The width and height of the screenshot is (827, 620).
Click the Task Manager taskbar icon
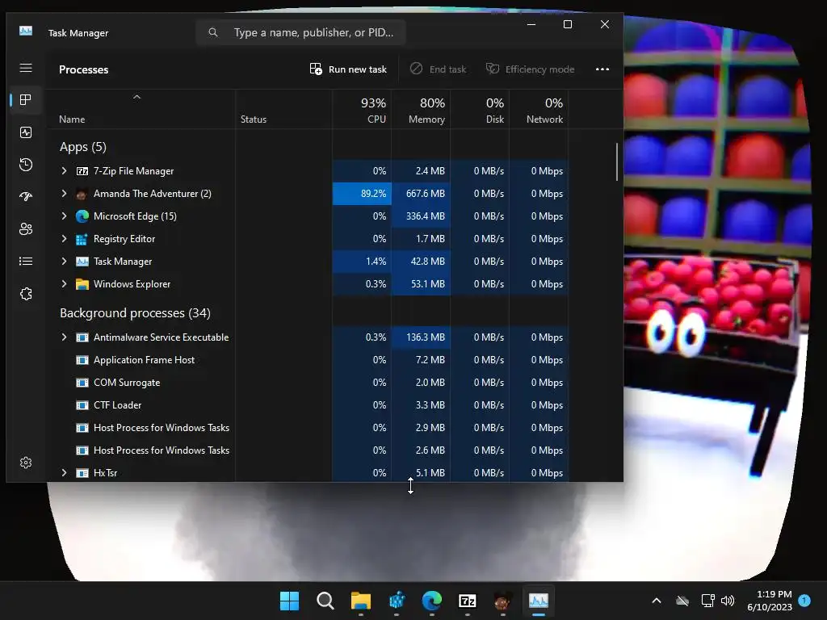click(539, 601)
